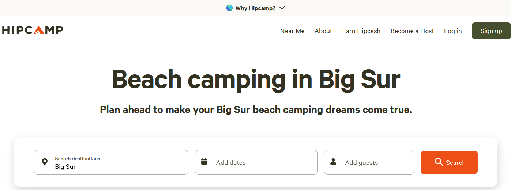Focus the Search destinations field with Big Sur

click(x=111, y=162)
